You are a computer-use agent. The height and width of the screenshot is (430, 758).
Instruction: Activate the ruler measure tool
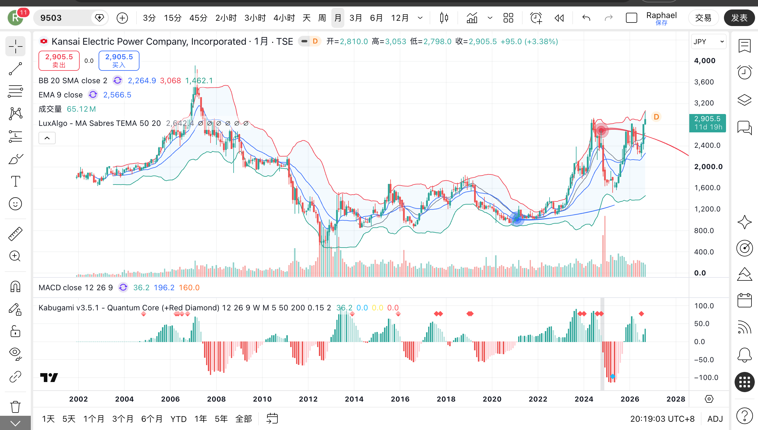15,234
